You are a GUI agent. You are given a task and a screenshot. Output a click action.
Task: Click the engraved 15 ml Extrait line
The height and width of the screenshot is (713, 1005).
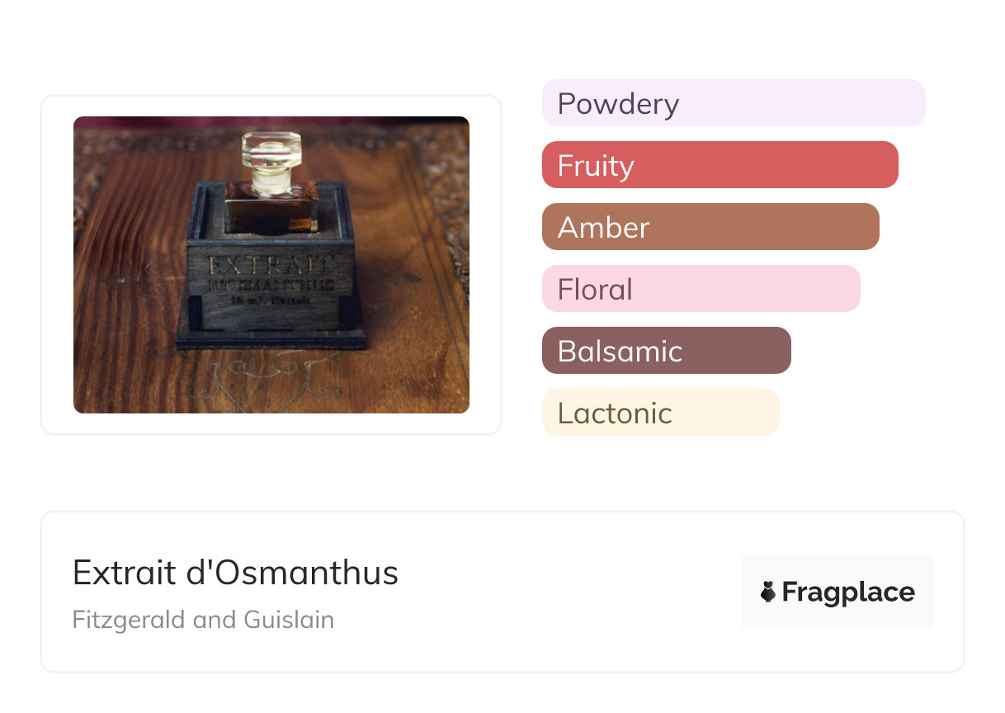point(270,302)
